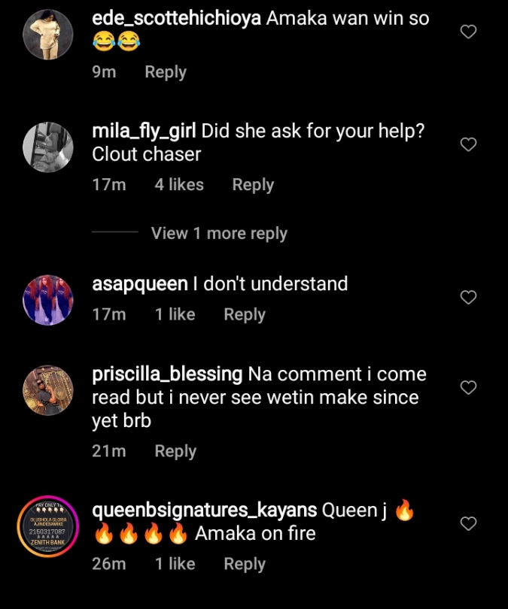Like asapqueen's comment

(468, 297)
